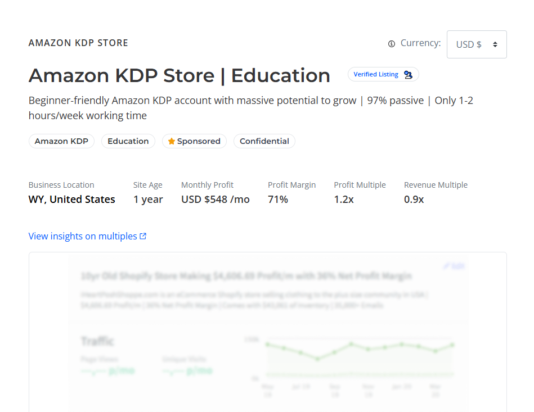Click the 1 year site age value

coord(148,200)
